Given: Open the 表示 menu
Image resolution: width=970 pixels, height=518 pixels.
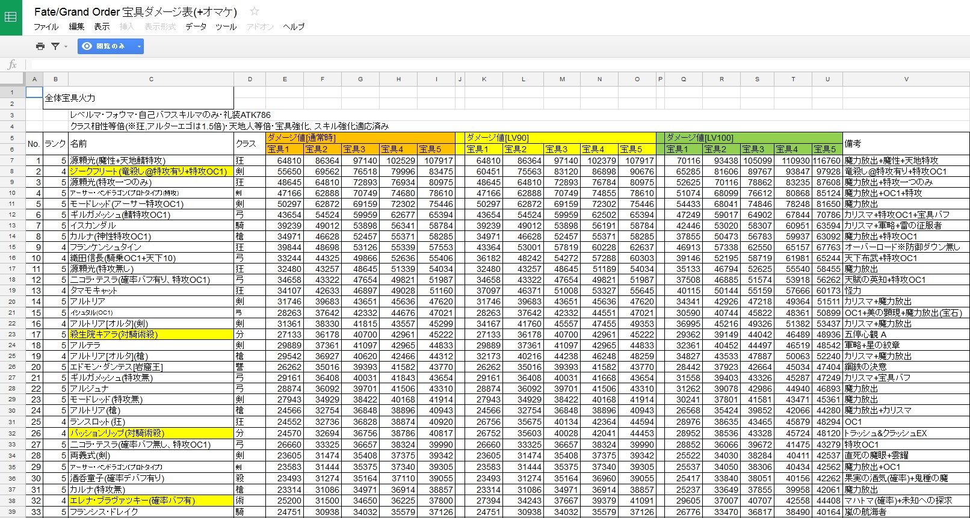Looking at the screenshot, I should (x=102, y=26).
